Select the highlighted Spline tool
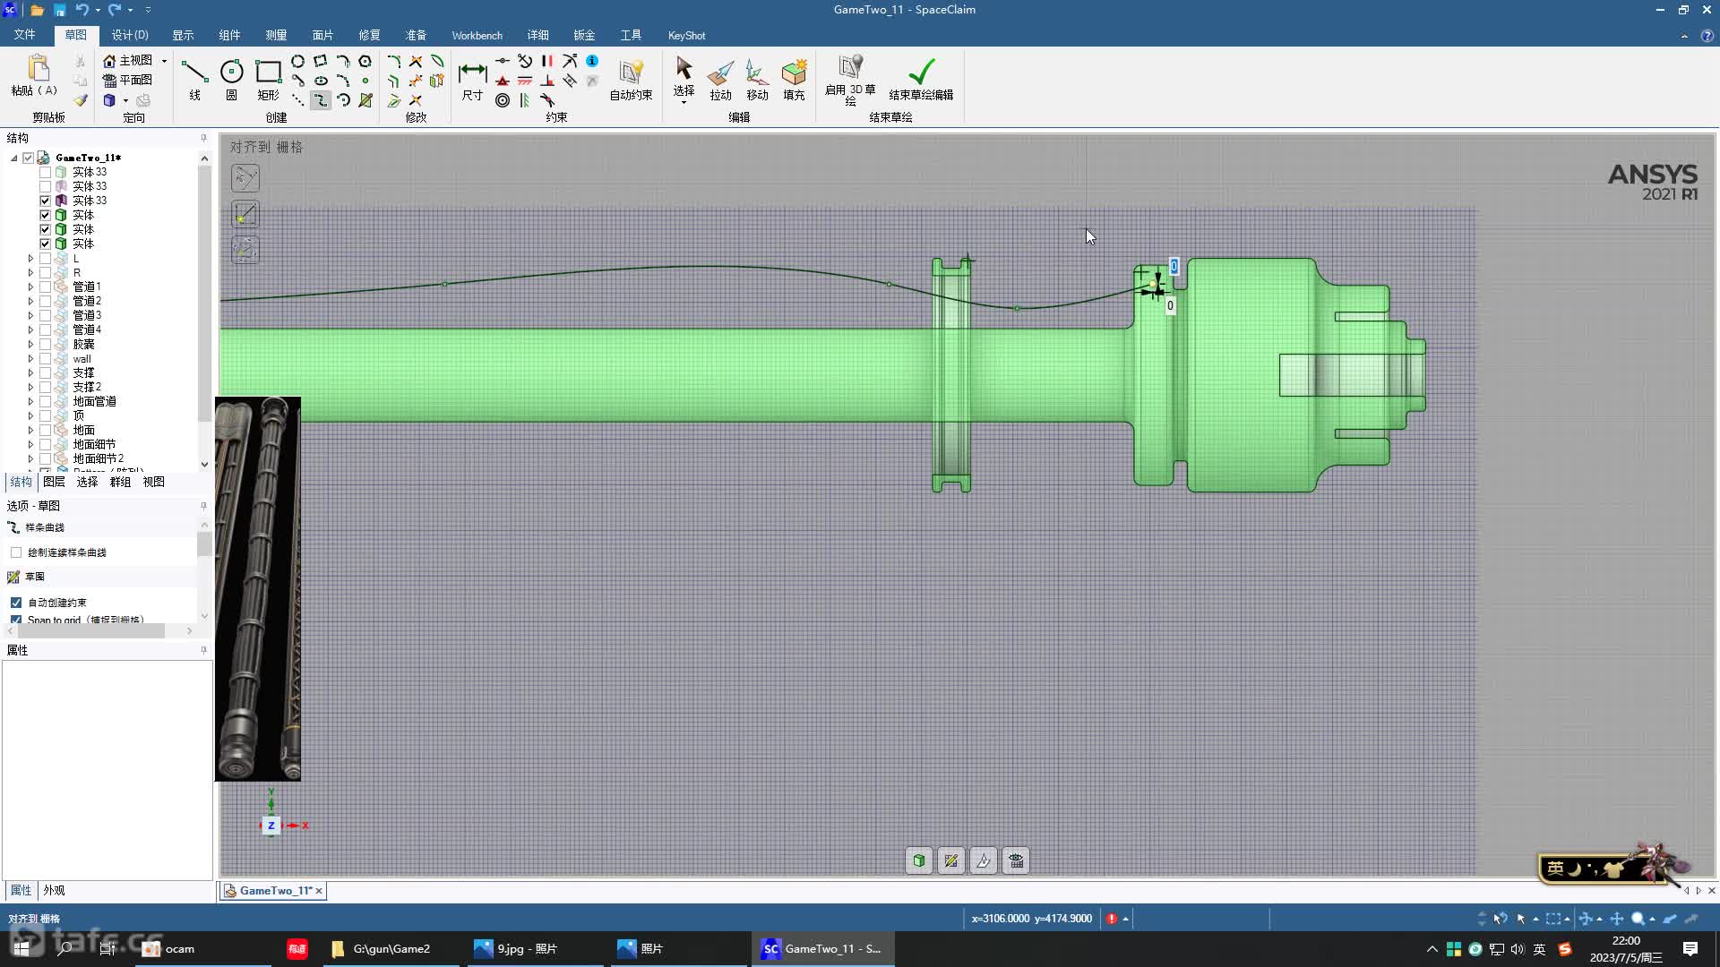Viewport: 1720px width, 967px height. [321, 100]
